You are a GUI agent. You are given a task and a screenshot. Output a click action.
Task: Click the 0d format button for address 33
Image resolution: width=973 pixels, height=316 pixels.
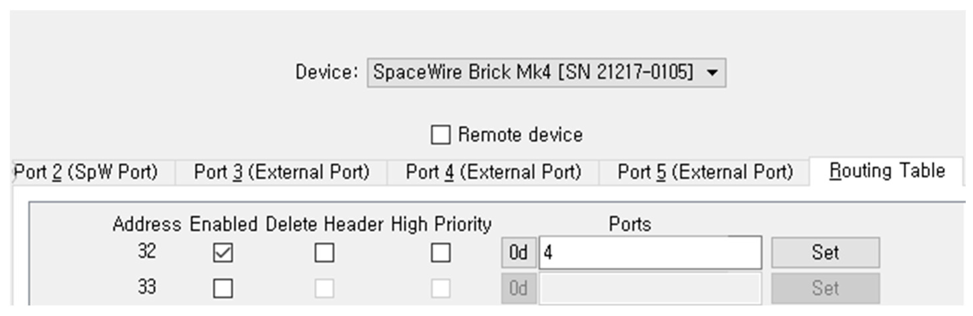(518, 289)
